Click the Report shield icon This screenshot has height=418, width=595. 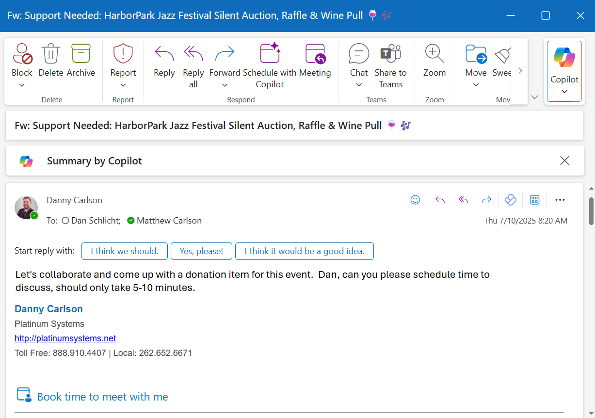123,53
